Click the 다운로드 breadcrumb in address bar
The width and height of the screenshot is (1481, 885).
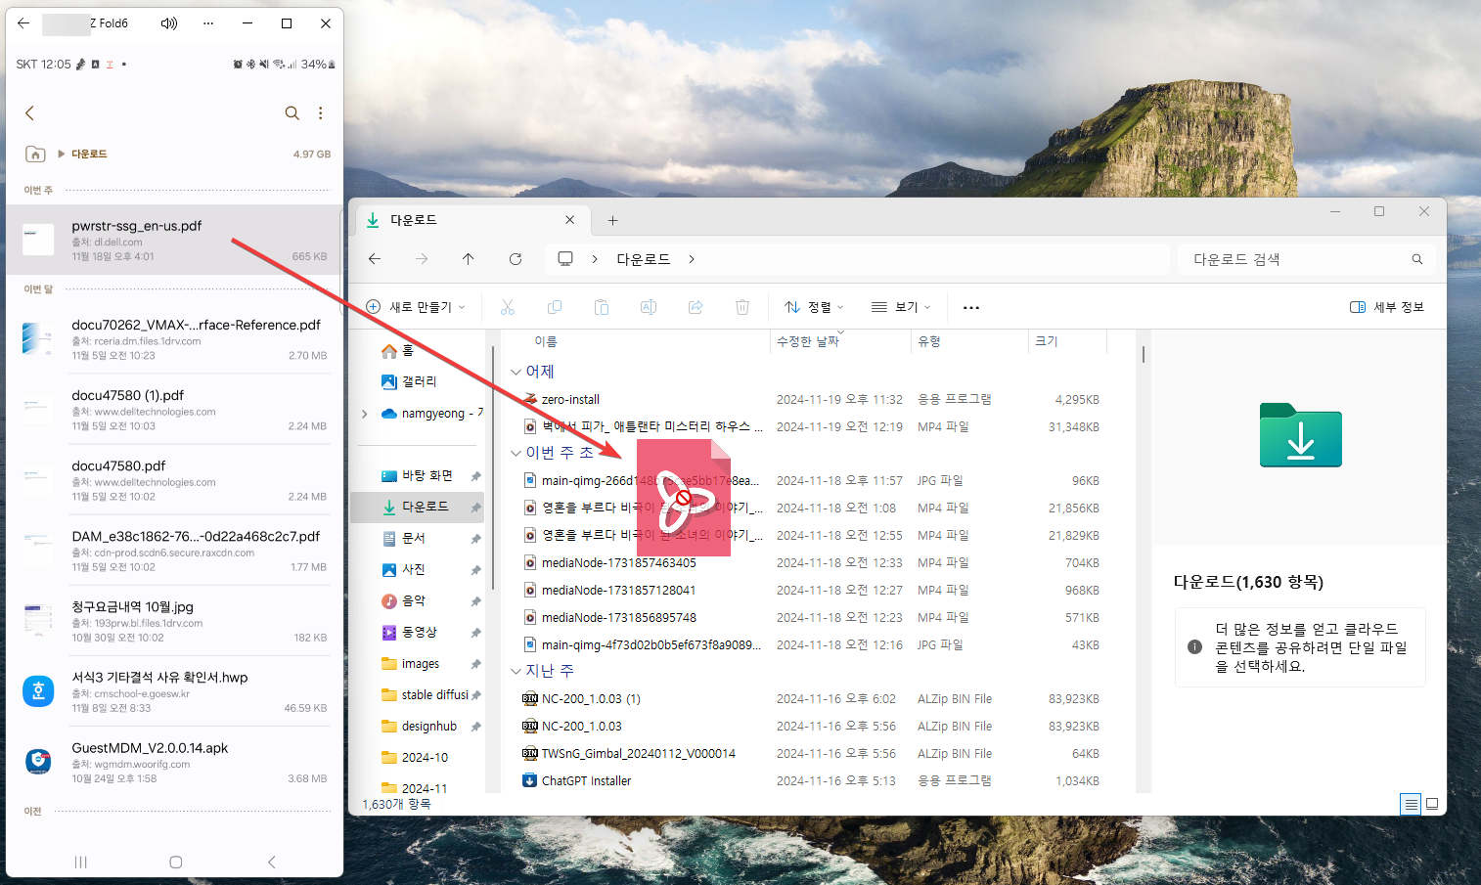click(644, 259)
